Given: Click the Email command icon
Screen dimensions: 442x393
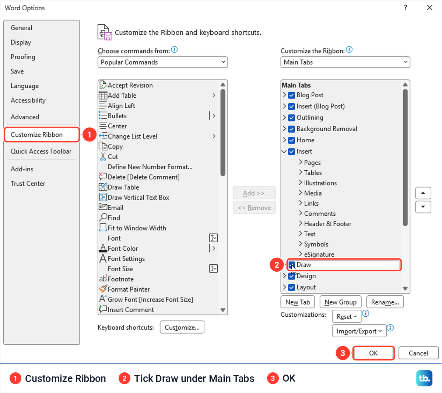Looking at the screenshot, I should pyautogui.click(x=103, y=207).
